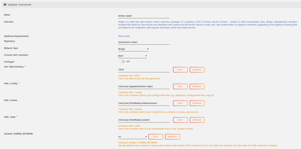Edit the /config path mapping

(x=180, y=86)
